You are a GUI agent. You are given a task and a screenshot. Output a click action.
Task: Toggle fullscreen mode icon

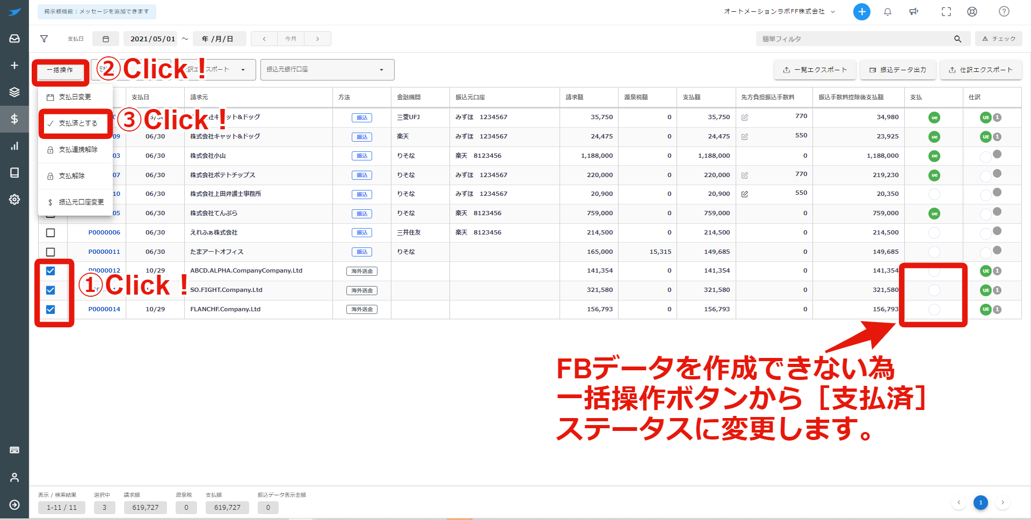946,12
